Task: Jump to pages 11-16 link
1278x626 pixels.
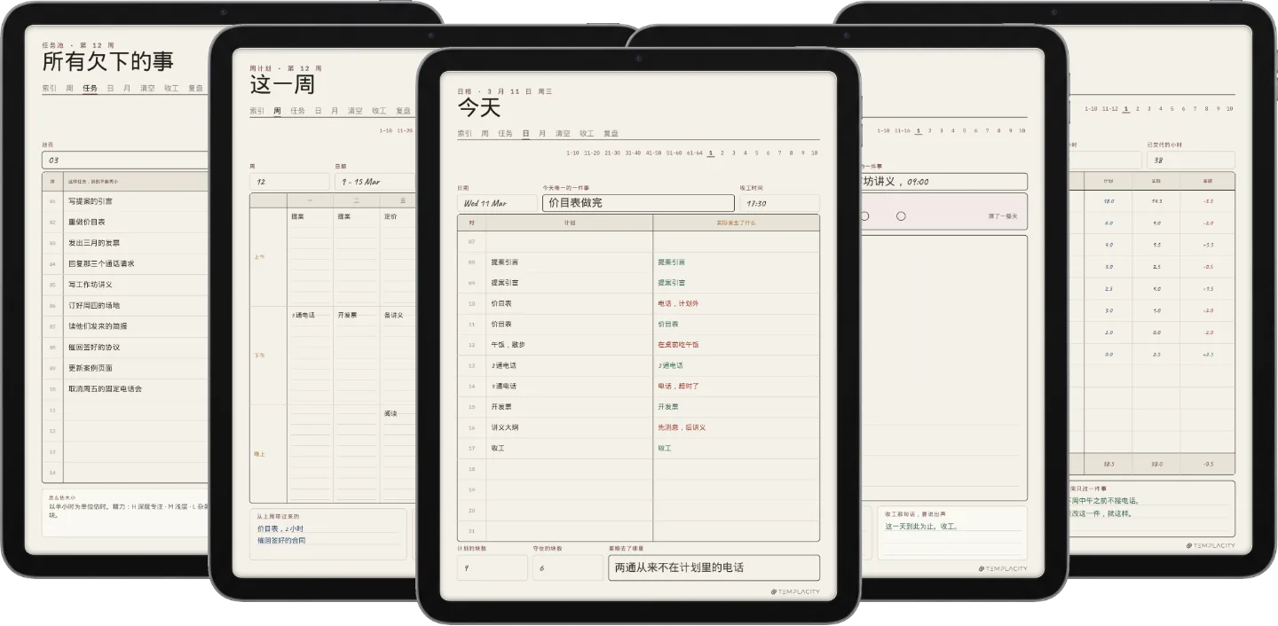Action: pos(902,130)
